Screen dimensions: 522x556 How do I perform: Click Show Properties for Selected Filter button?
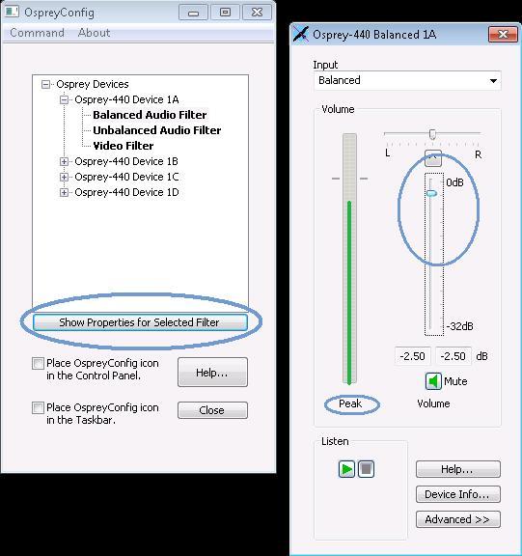[140, 322]
